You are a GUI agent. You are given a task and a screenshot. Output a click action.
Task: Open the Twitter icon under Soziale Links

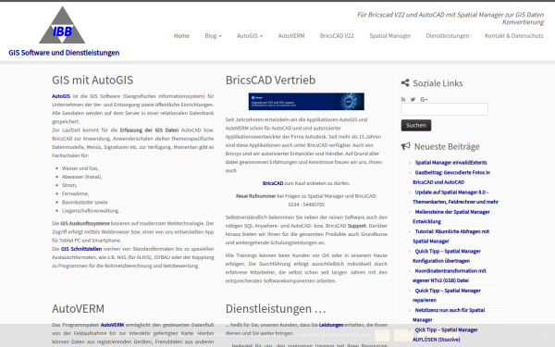click(413, 100)
